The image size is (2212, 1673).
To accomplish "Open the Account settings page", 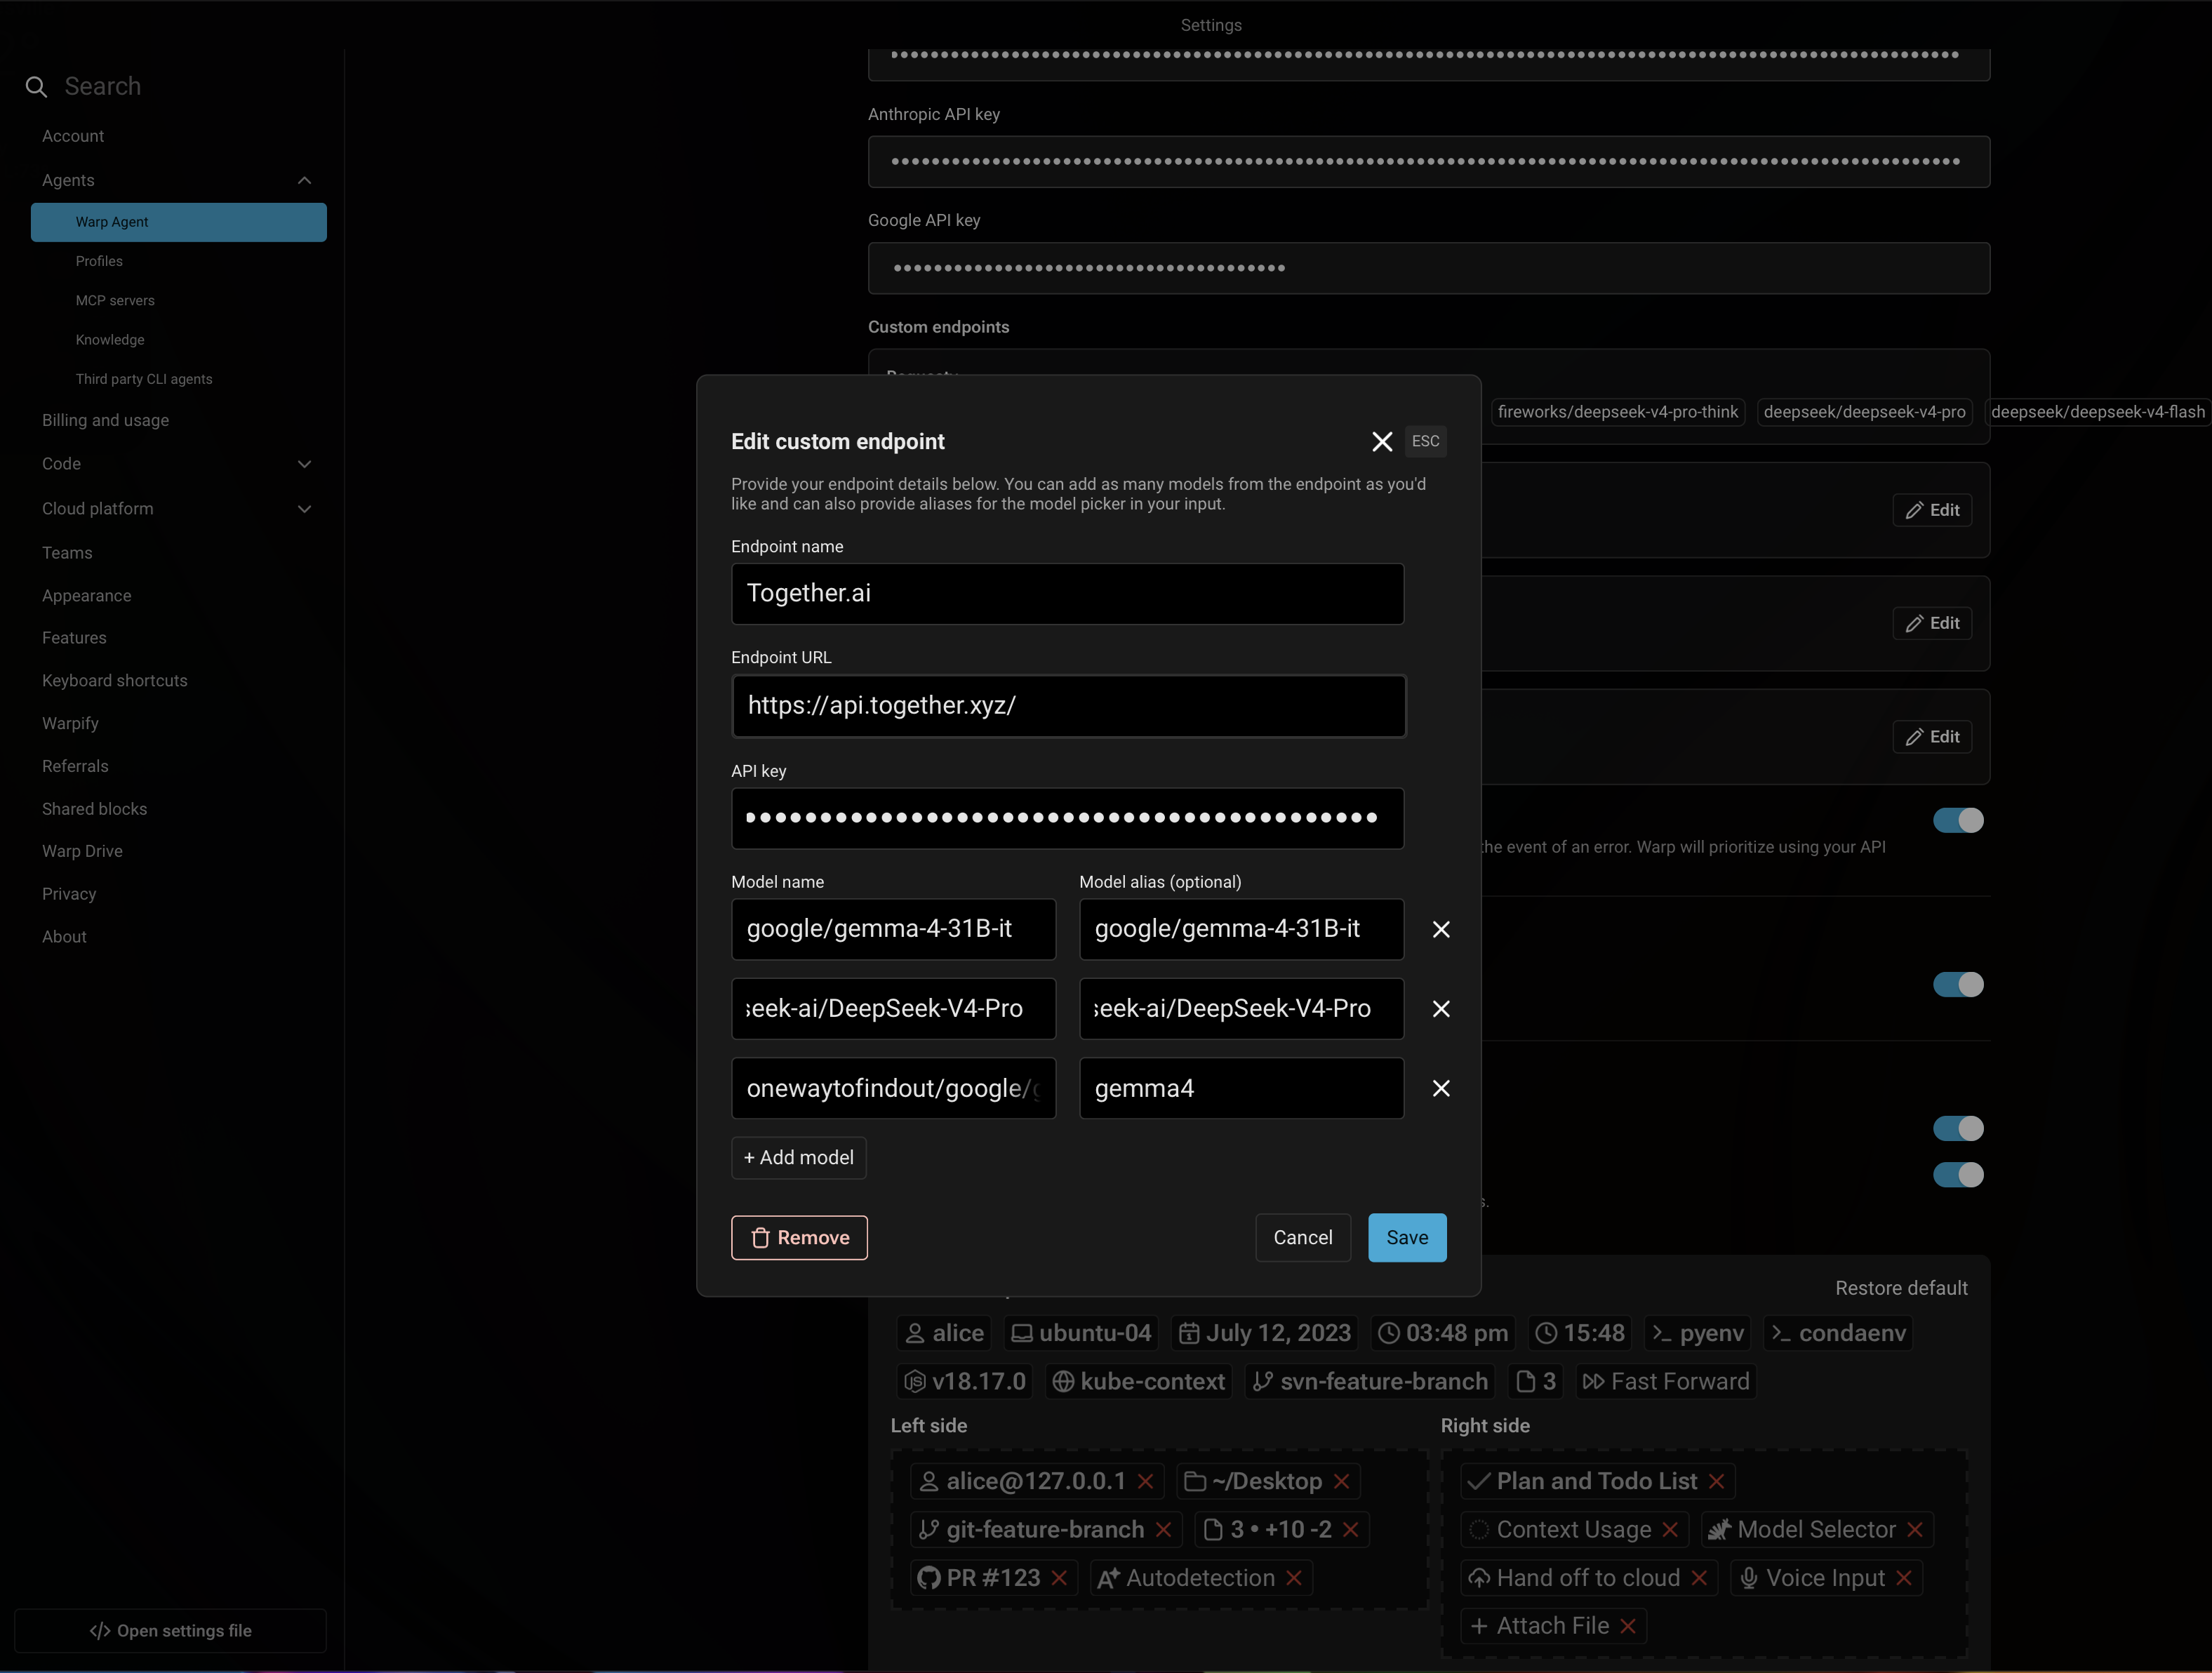I will tap(73, 136).
